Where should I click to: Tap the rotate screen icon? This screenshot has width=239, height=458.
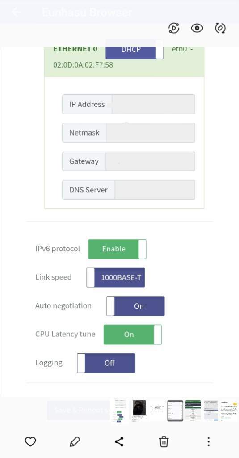220,28
